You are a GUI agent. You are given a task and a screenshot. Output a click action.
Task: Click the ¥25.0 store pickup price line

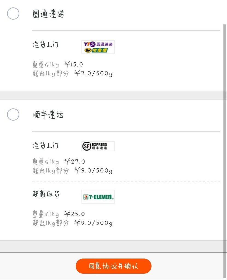(x=59, y=214)
